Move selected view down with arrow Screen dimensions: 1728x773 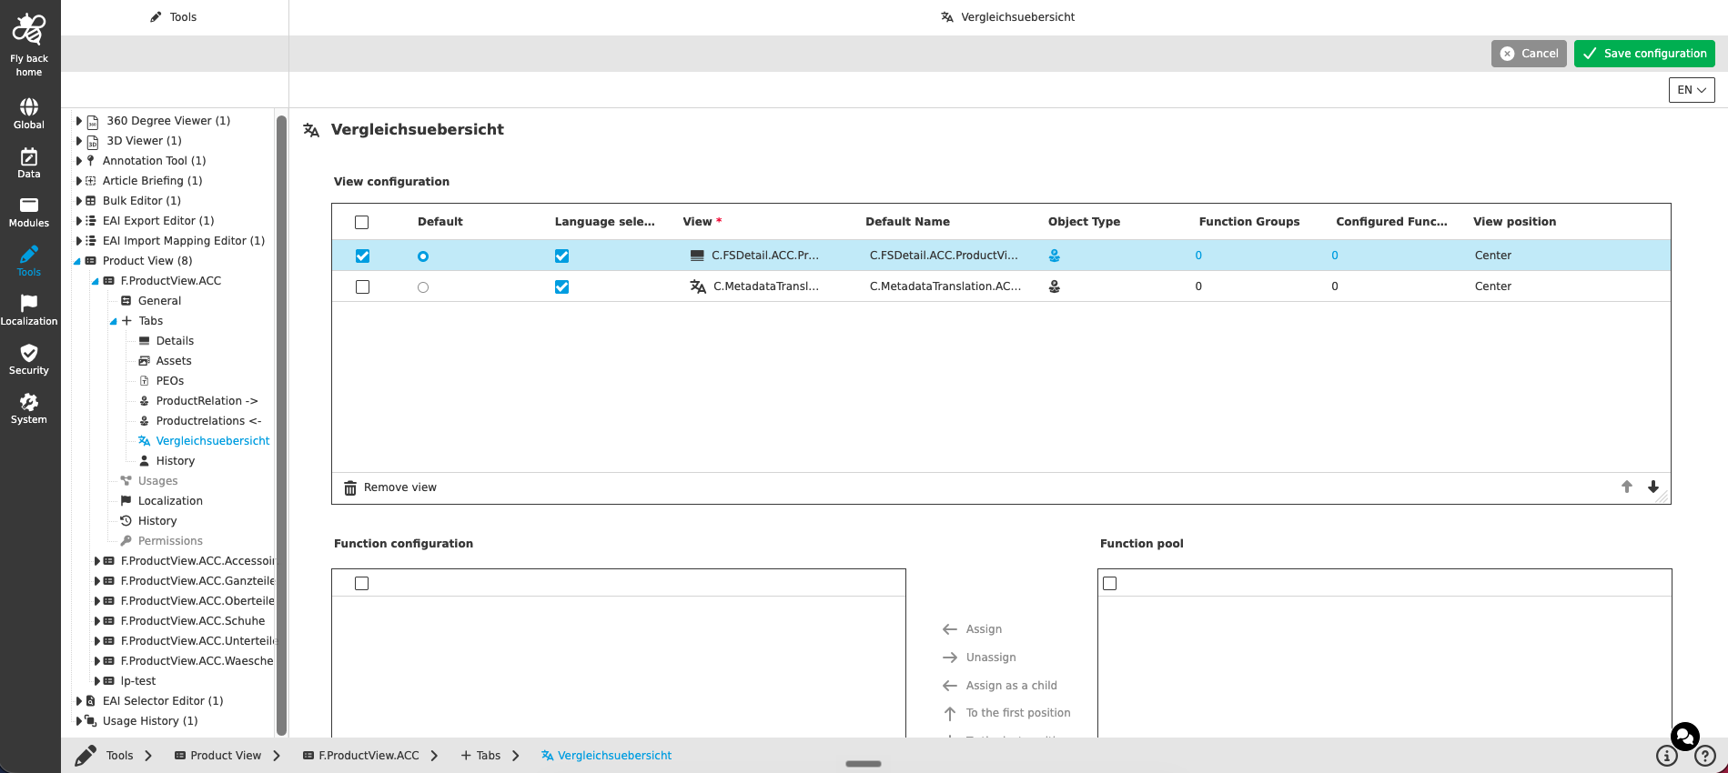pos(1653,487)
